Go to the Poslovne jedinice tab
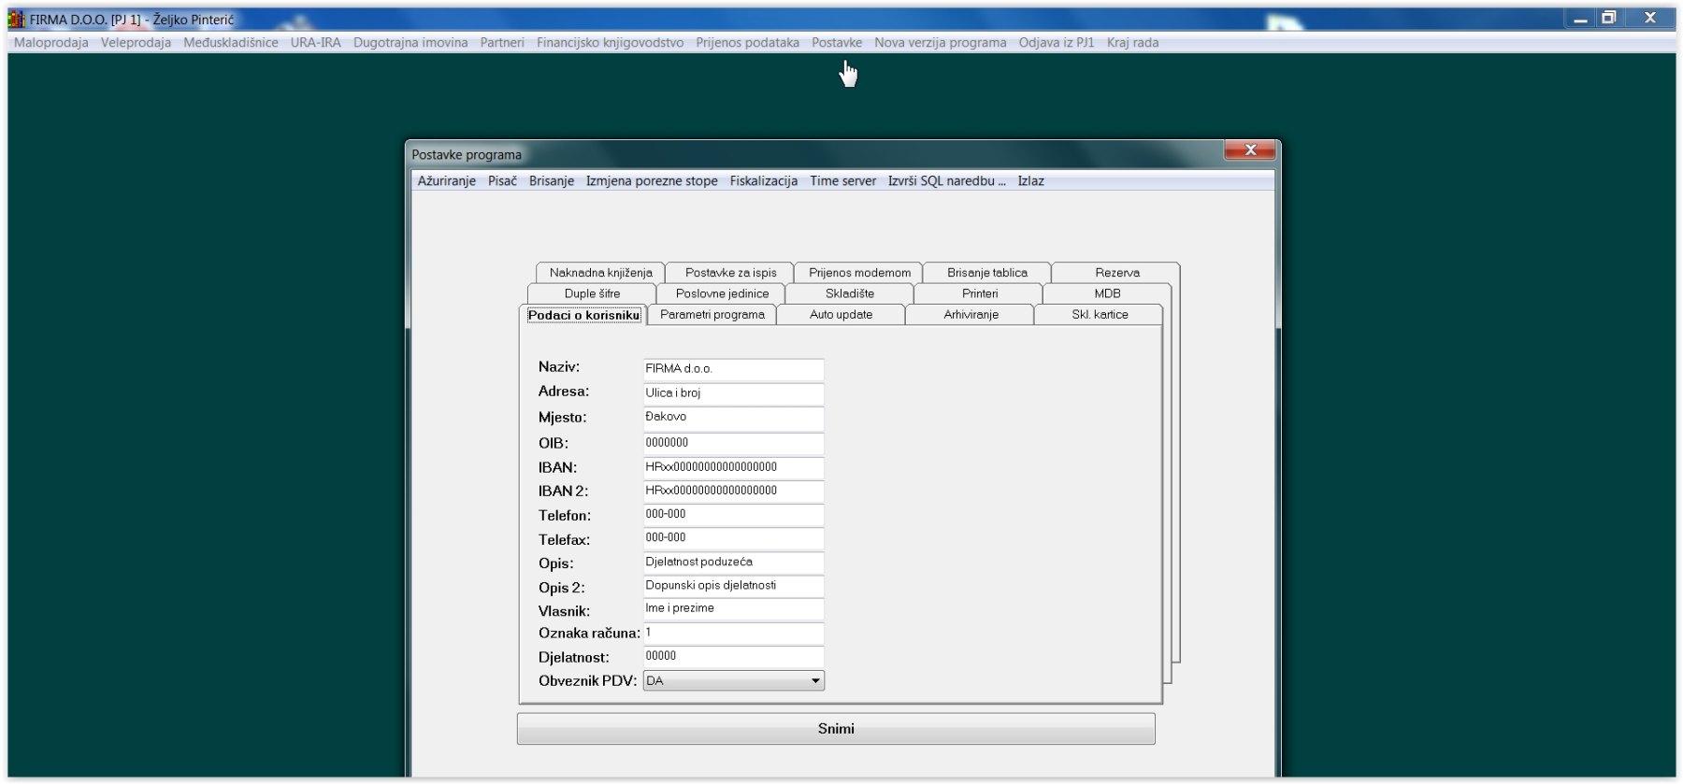The height and width of the screenshot is (784, 1683). [722, 293]
